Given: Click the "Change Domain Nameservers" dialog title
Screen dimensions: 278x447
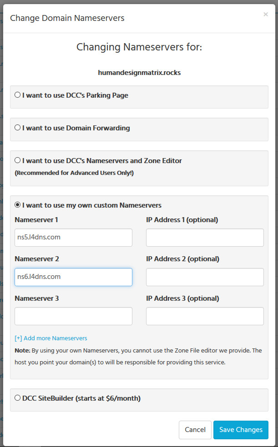Looking at the screenshot, I should pos(67,18).
